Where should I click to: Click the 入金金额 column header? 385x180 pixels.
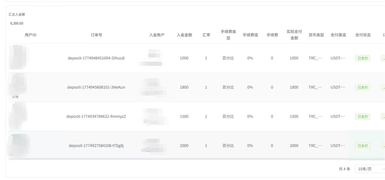[184, 35]
